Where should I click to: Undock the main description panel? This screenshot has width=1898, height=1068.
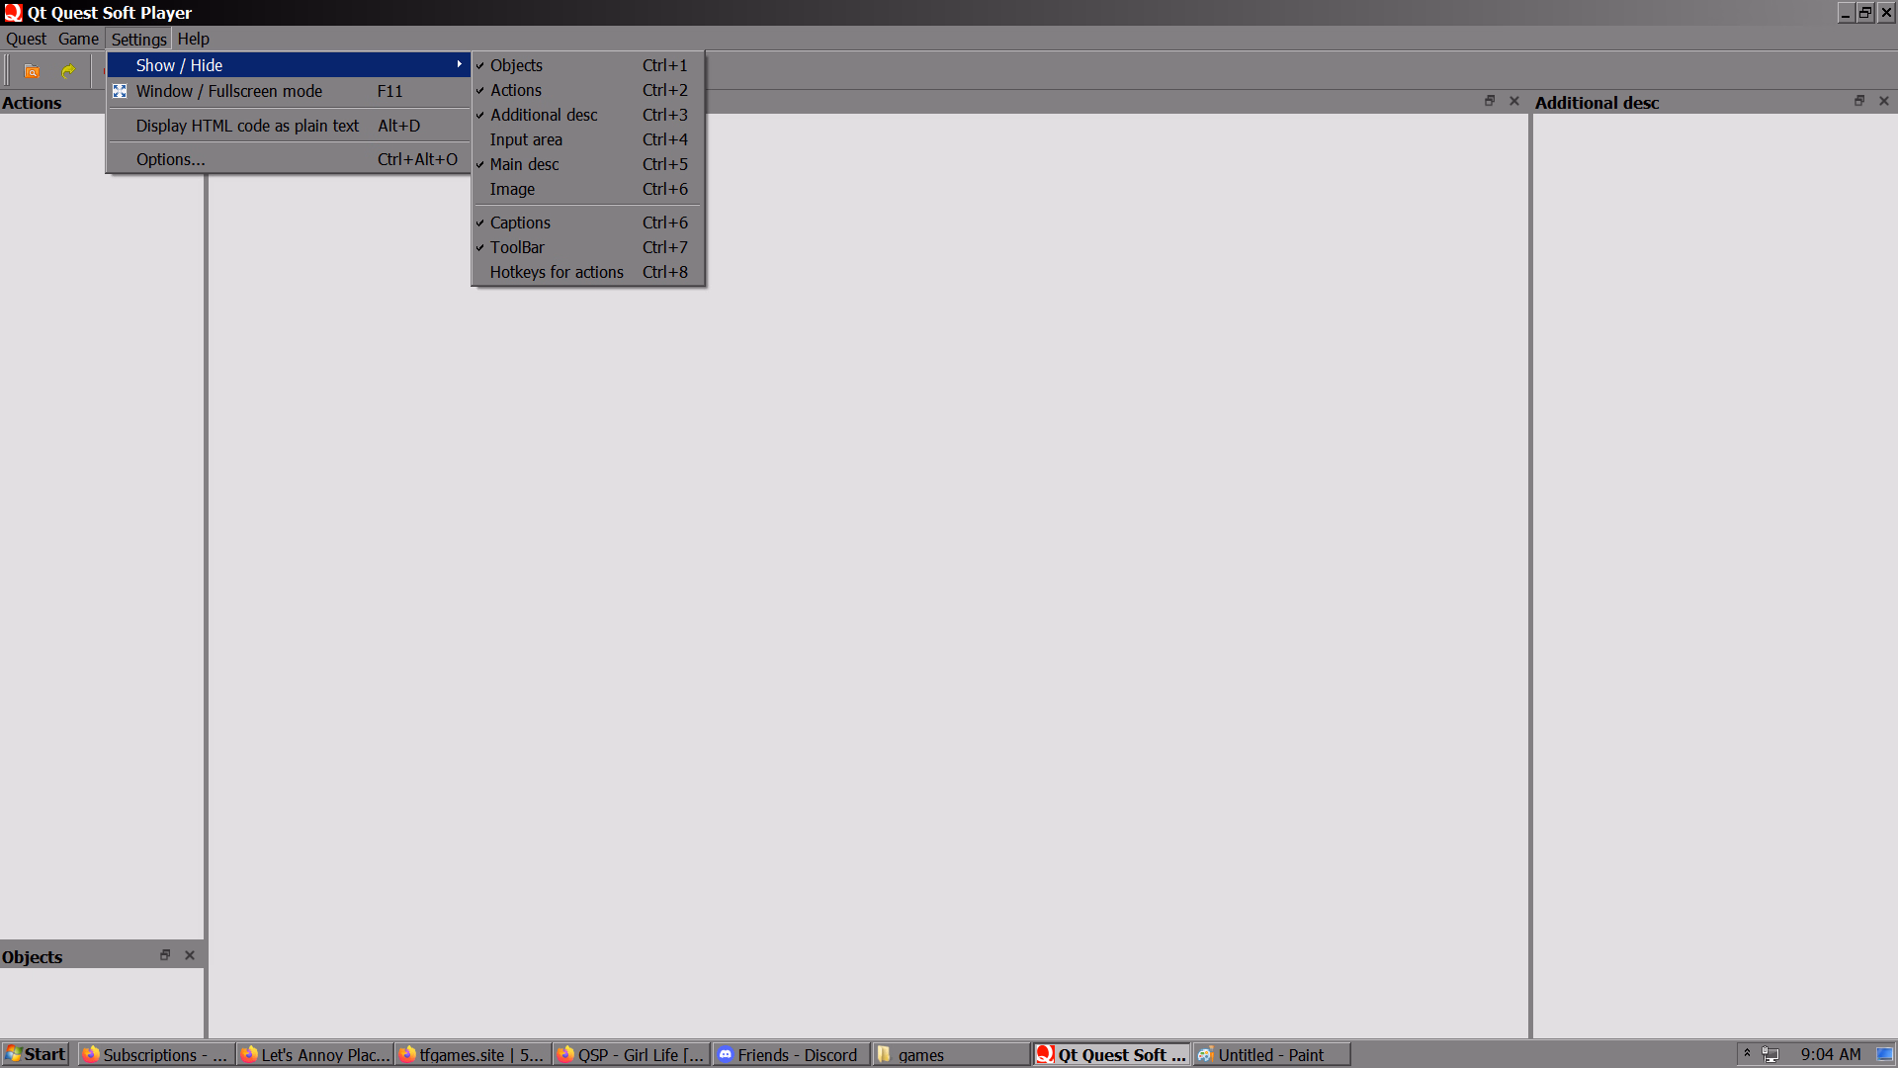coord(1489,101)
